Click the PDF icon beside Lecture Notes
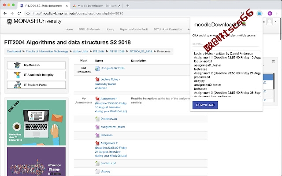The width and height of the screenshot is (282, 176). coord(97,79)
